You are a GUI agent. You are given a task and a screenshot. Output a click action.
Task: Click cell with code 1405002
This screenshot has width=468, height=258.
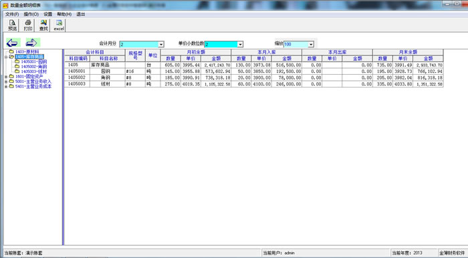pyautogui.click(x=78, y=78)
